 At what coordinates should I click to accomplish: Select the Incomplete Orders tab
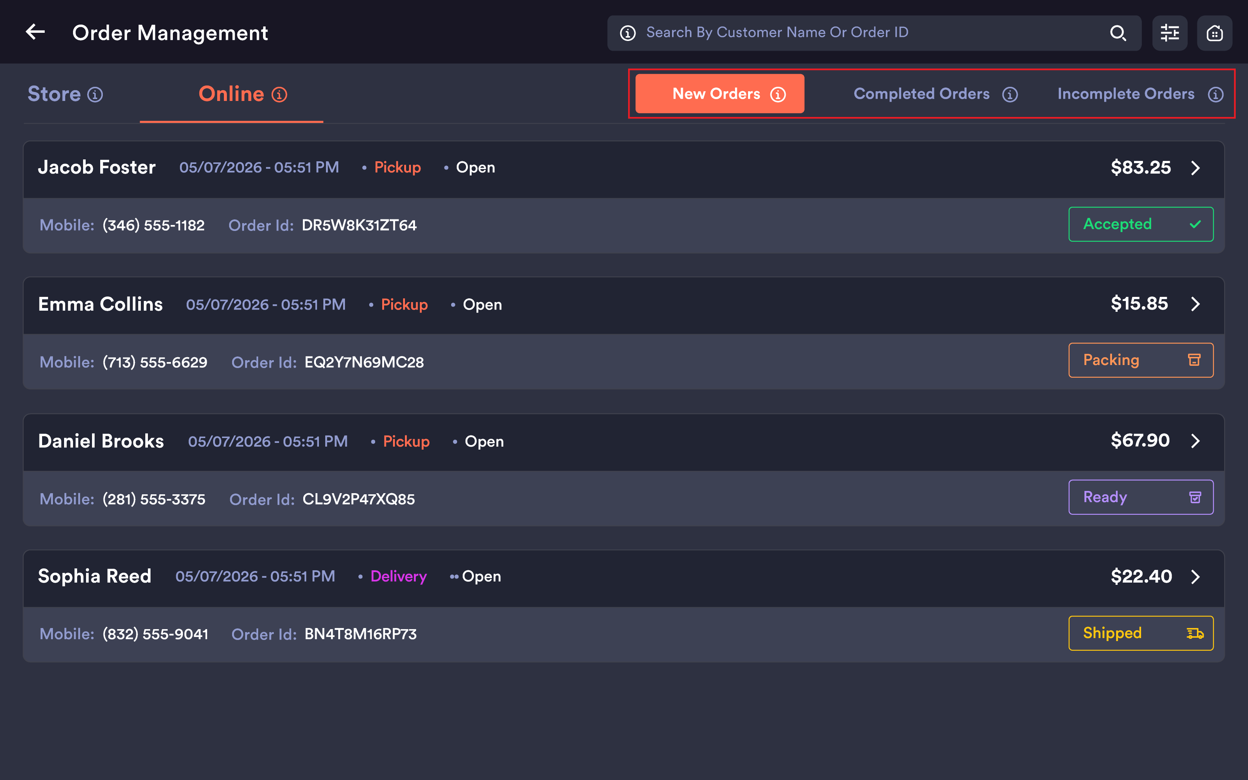pyautogui.click(x=1140, y=94)
